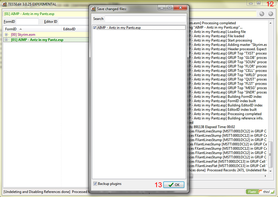Minimize the Save changed files dialog

[161, 7]
